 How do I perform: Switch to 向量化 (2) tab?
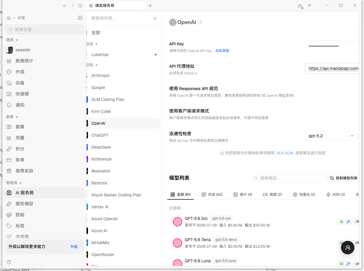304,195
